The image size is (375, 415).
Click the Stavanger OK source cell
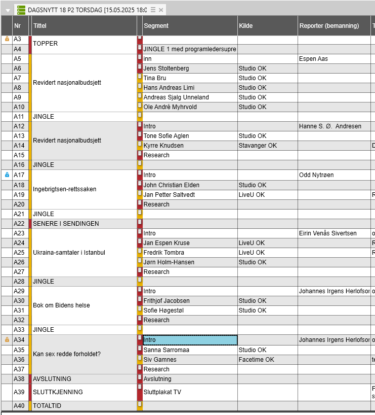coord(268,146)
